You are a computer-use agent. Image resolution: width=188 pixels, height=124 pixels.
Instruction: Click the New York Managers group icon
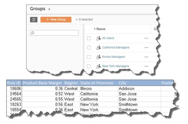(x=98, y=66)
